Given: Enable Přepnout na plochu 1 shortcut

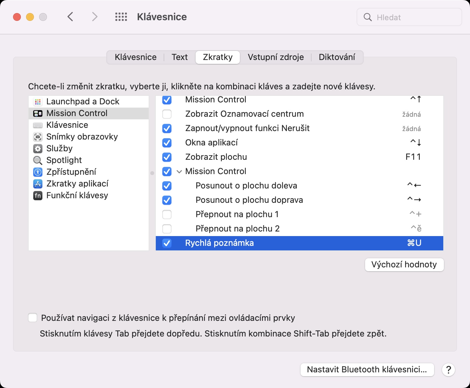Looking at the screenshot, I should pos(167,215).
